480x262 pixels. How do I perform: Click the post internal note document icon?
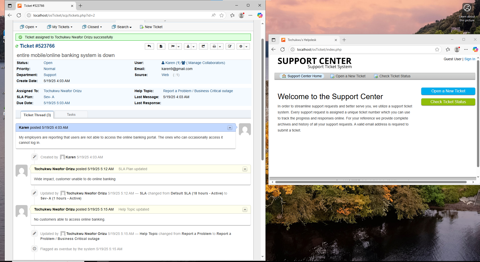coord(161,46)
